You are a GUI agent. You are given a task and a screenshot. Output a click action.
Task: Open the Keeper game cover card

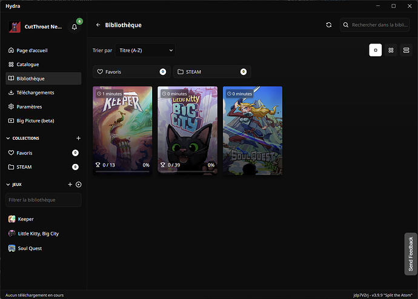tap(122, 131)
